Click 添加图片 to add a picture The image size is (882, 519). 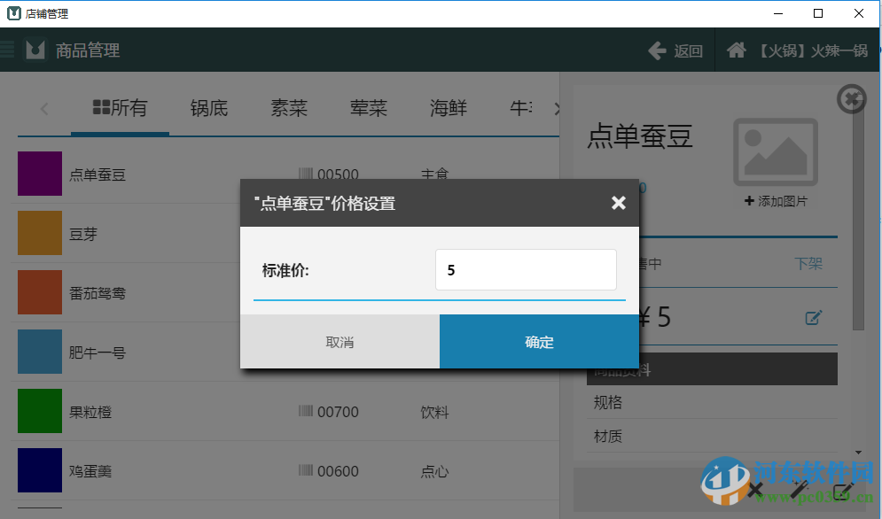click(776, 201)
